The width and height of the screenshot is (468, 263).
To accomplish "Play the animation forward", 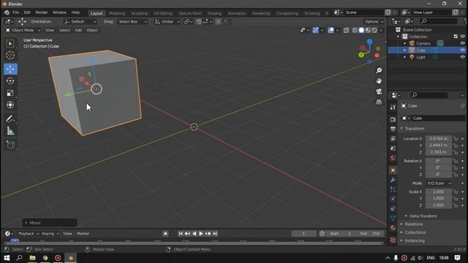I will (201, 234).
